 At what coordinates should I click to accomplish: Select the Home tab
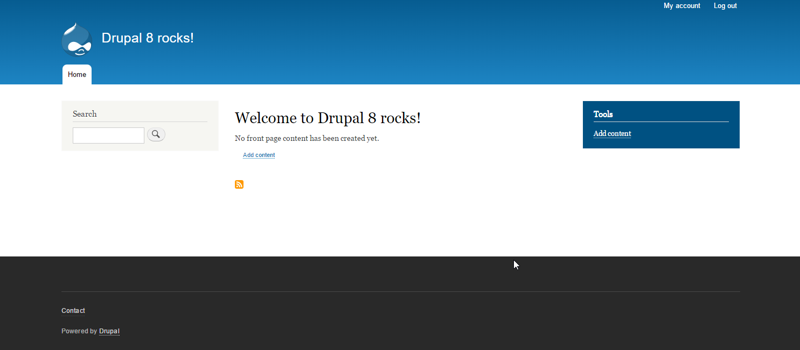click(x=77, y=75)
